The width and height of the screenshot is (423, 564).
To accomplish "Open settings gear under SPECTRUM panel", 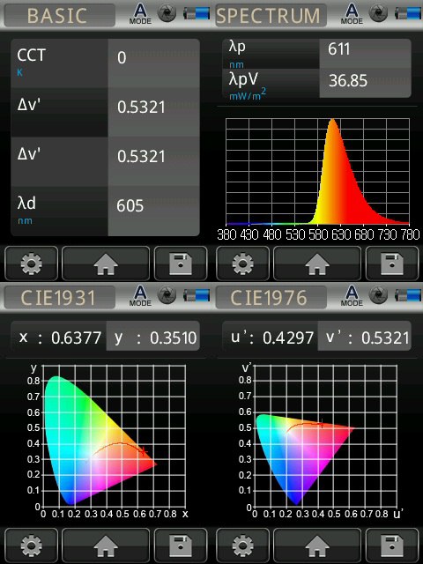I will click(242, 263).
